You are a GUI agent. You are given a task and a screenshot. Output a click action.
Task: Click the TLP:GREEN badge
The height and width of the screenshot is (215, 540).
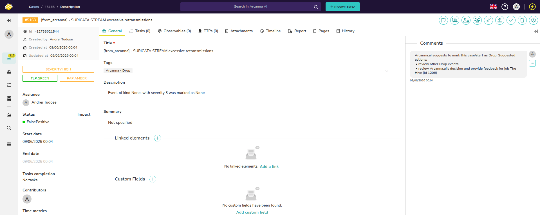[40, 78]
